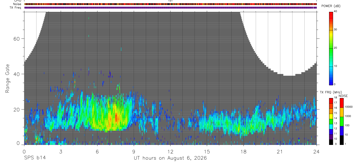356x164 pixels.
Task: Click the red 18 MHz swatch in TX FRQ legend
Action: (x=331, y=101)
